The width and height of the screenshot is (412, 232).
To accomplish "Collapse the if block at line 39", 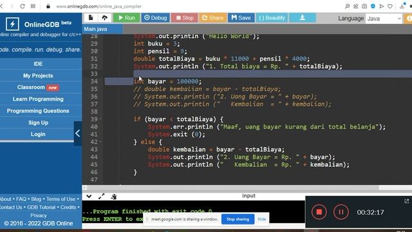I will [100, 119].
